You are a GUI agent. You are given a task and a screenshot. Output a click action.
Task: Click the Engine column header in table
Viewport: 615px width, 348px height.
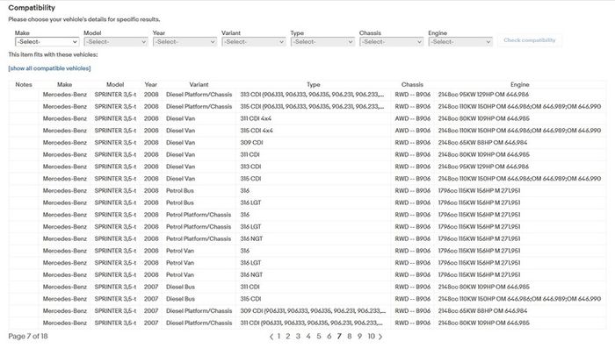pyautogui.click(x=520, y=84)
